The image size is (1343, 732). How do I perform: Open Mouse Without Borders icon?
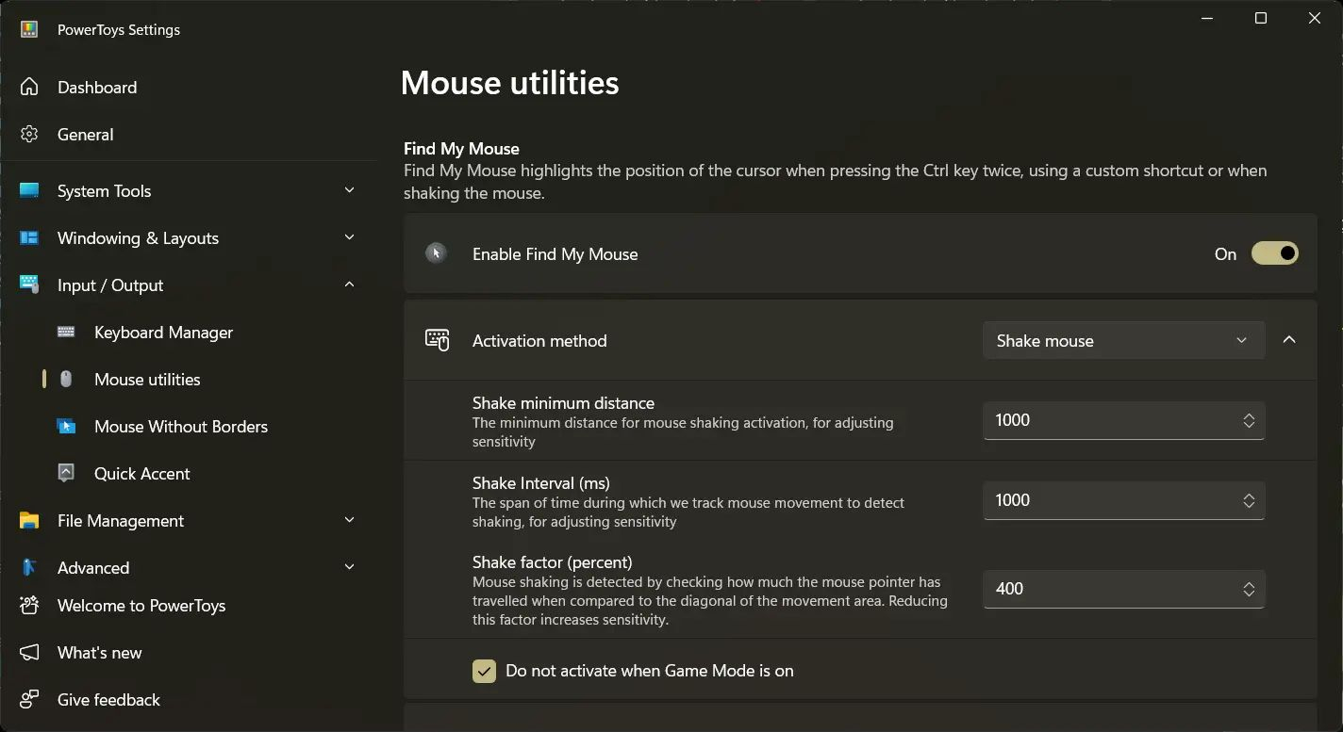[x=66, y=426]
